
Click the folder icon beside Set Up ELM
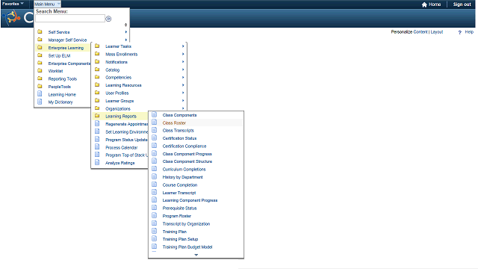pos(40,55)
